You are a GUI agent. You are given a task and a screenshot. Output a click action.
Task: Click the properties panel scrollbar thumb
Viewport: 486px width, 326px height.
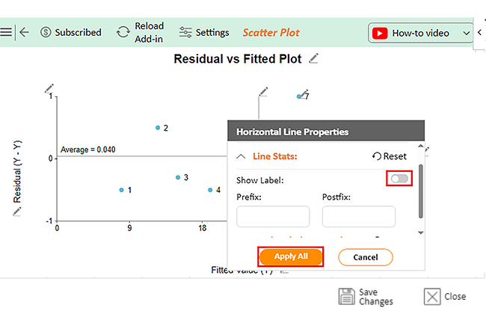421,191
